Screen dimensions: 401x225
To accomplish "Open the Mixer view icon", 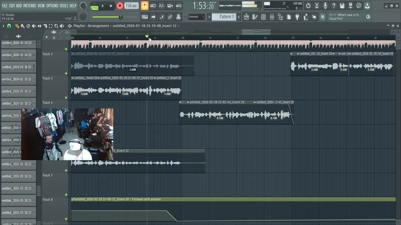I will click(272, 17).
